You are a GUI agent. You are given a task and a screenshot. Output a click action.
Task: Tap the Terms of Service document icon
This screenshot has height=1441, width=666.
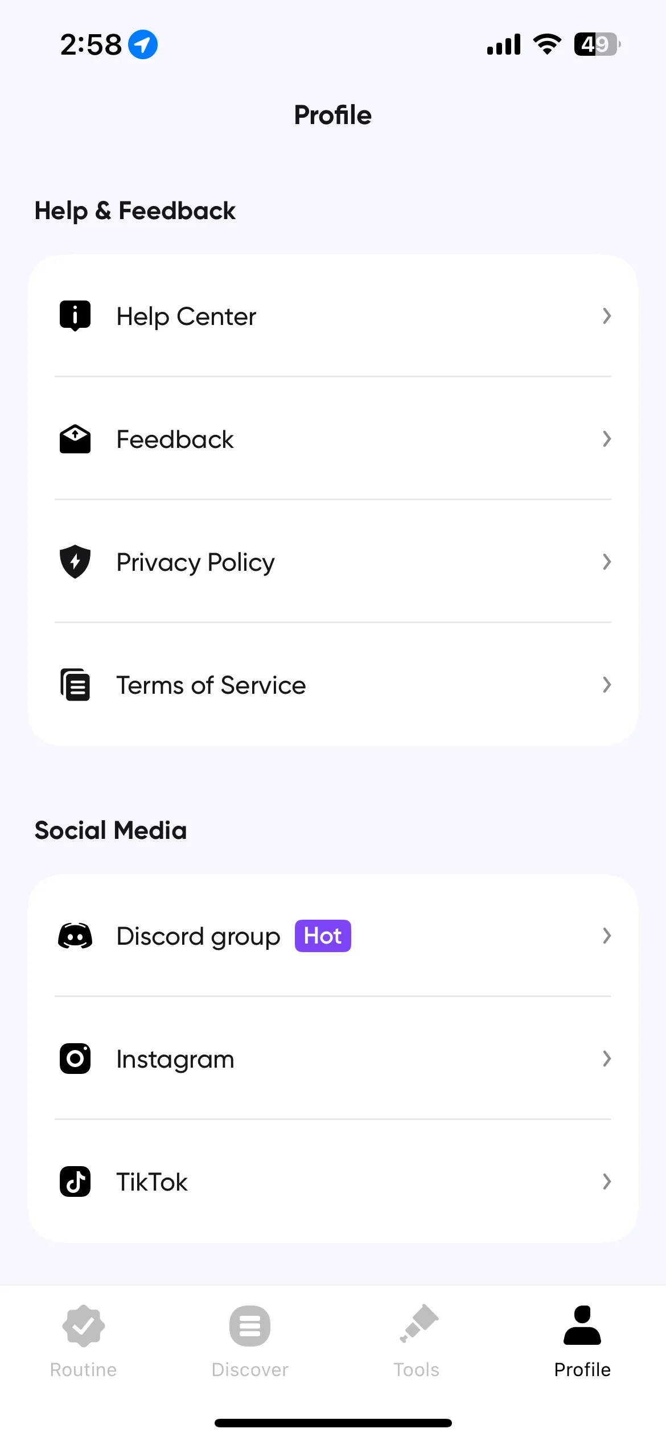(75, 685)
